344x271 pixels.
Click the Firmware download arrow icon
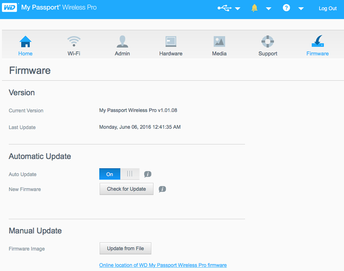318,41
